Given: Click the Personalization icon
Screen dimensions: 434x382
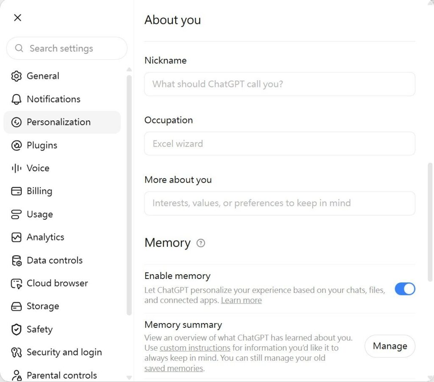Looking at the screenshot, I should pos(17,122).
